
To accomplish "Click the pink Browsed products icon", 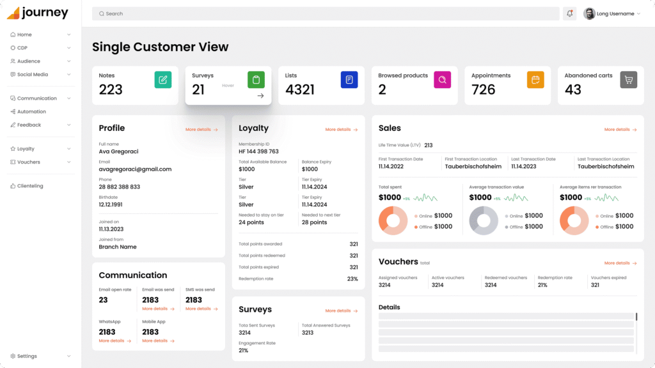I will tap(442, 80).
